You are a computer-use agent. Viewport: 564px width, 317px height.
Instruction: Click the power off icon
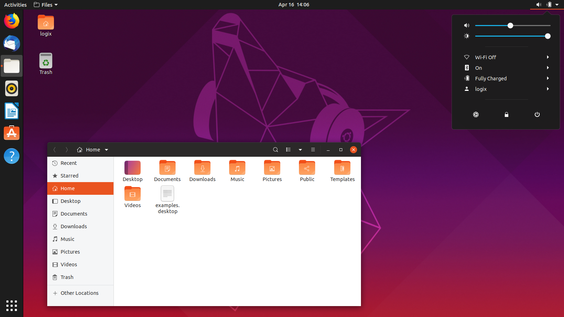tap(537, 114)
